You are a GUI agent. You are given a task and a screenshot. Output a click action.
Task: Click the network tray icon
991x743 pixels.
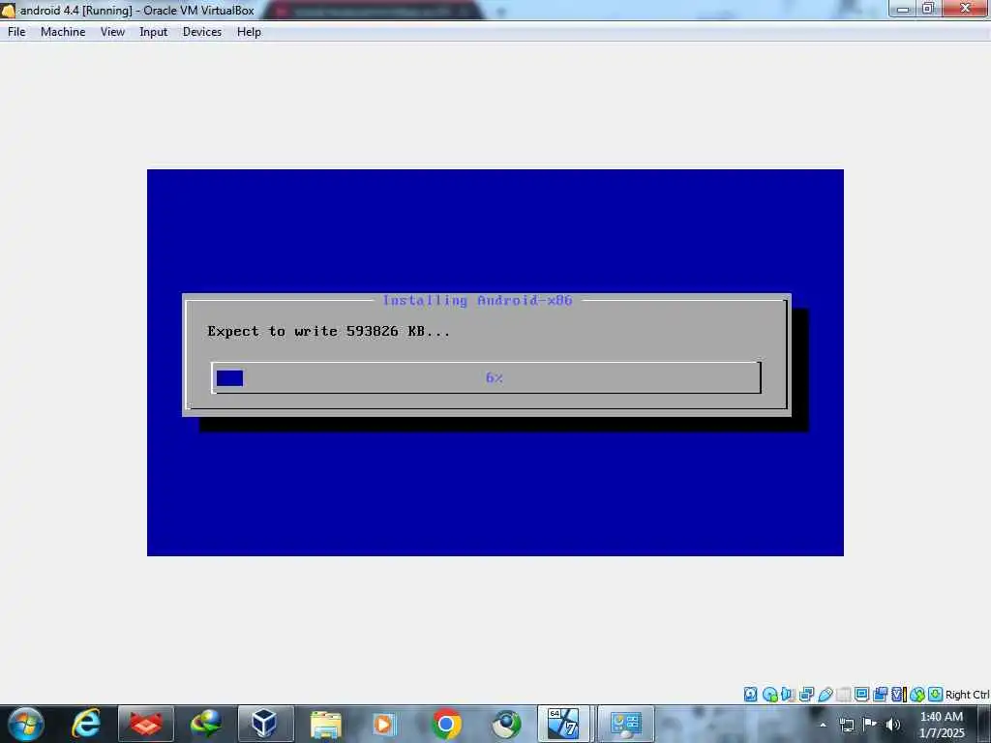click(847, 725)
